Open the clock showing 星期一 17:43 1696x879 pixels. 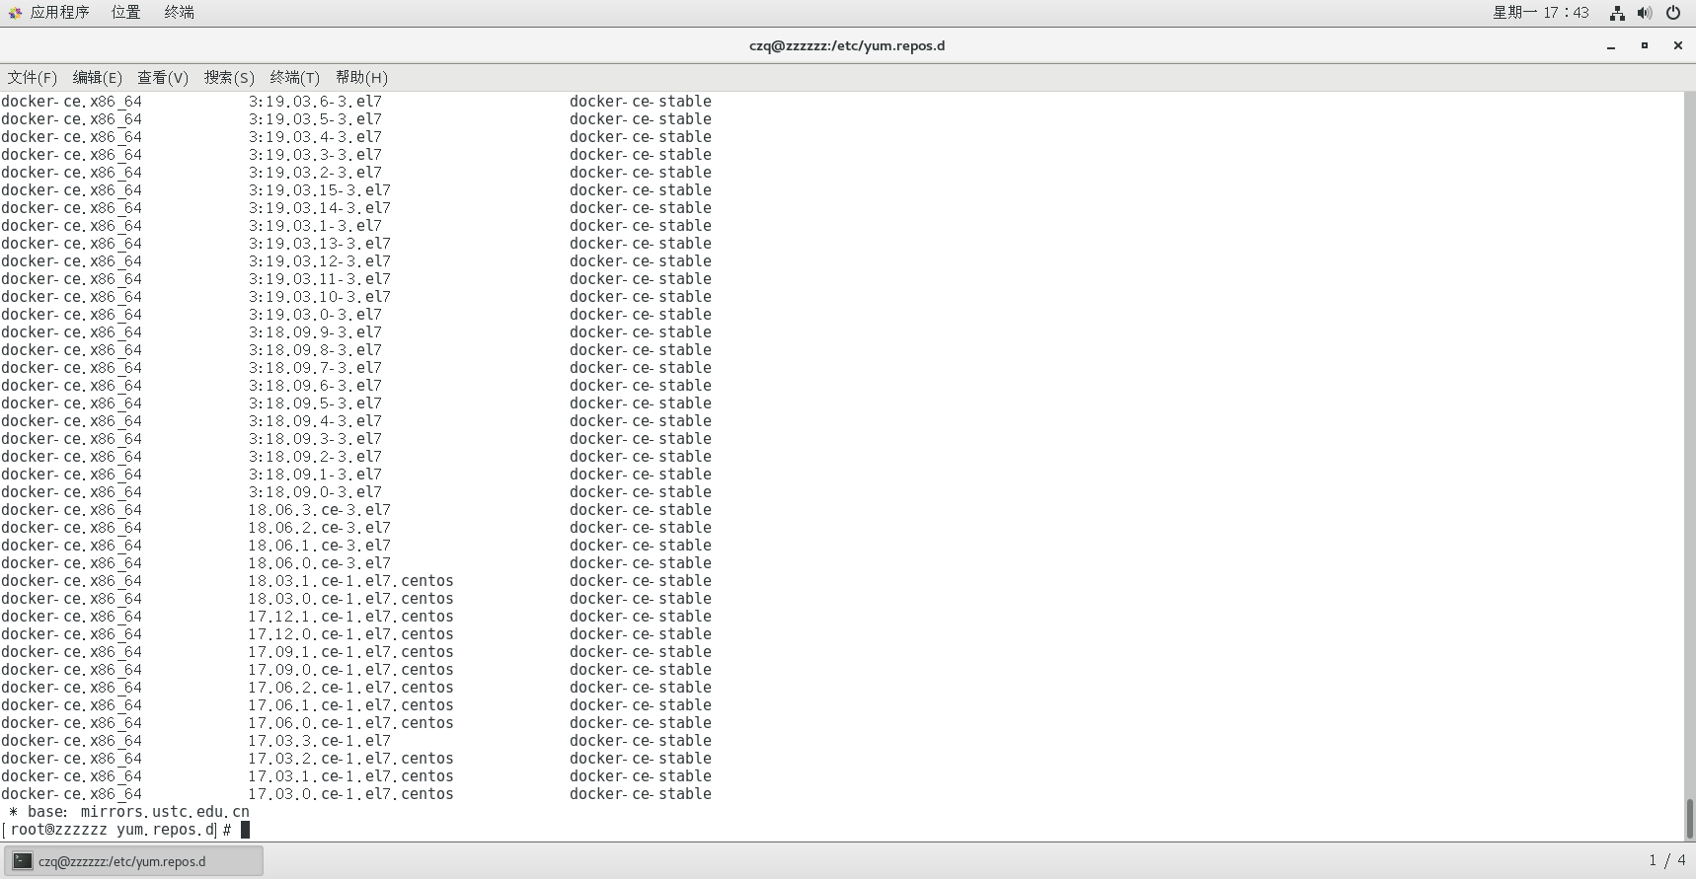coord(1541,13)
